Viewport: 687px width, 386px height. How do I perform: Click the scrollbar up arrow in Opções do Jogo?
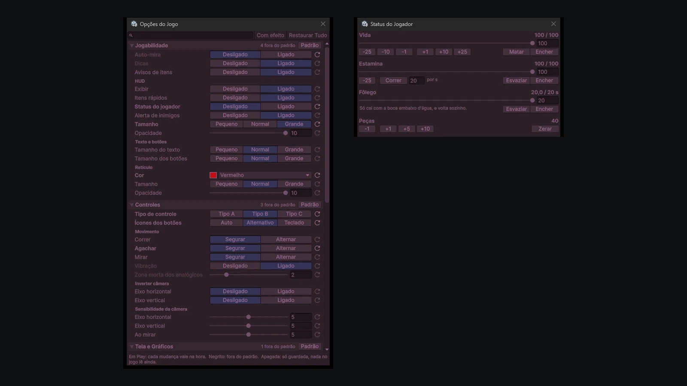click(327, 44)
